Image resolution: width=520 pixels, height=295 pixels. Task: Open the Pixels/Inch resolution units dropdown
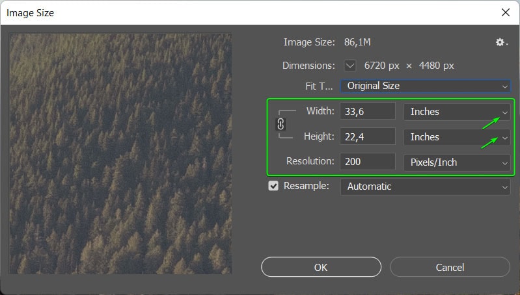coord(456,162)
